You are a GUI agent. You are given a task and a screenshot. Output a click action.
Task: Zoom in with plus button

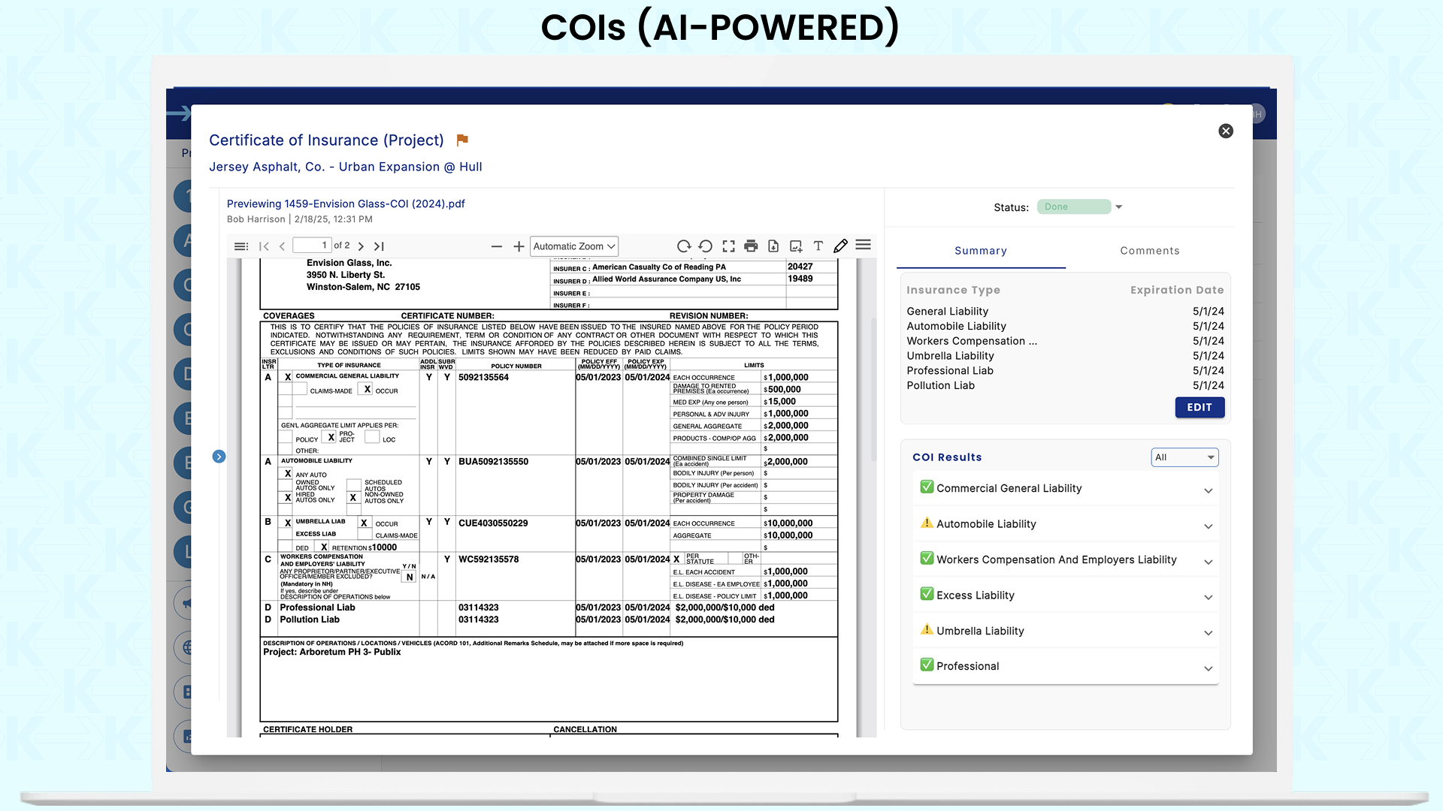pos(519,246)
